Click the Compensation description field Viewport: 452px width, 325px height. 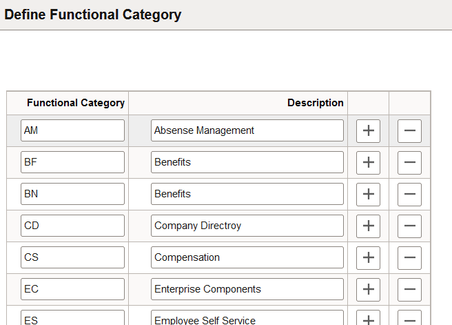247,257
